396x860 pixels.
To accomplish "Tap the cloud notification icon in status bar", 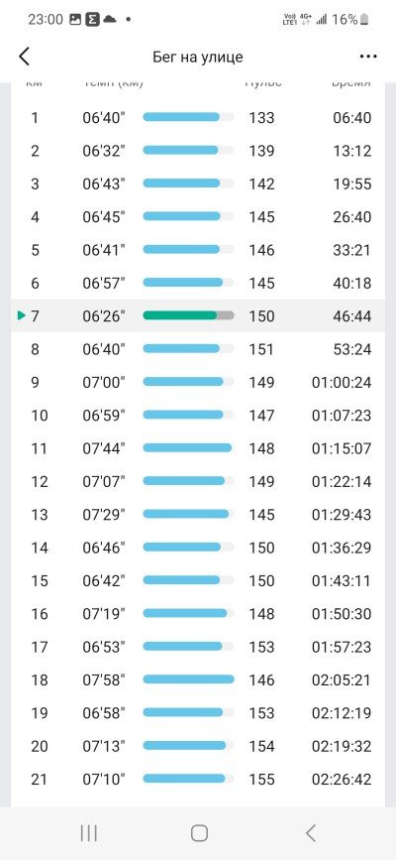I will click(110, 20).
